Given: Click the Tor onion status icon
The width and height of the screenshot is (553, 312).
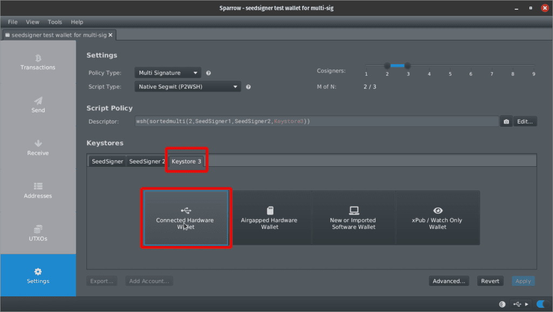Looking at the screenshot, I should 502,304.
